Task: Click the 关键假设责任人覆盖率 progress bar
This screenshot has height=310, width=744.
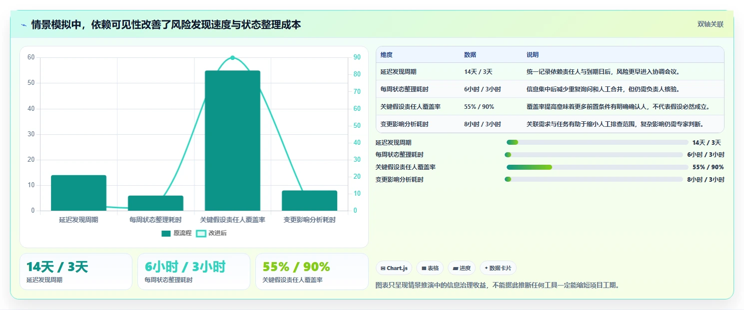Action: [x=597, y=167]
